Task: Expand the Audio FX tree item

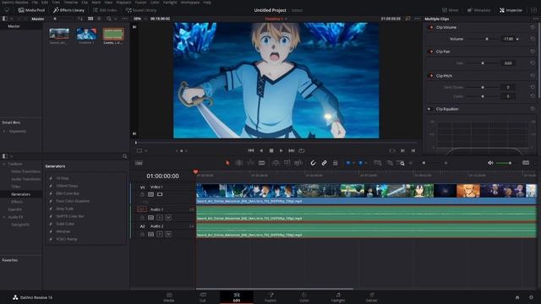Action: coord(4,217)
